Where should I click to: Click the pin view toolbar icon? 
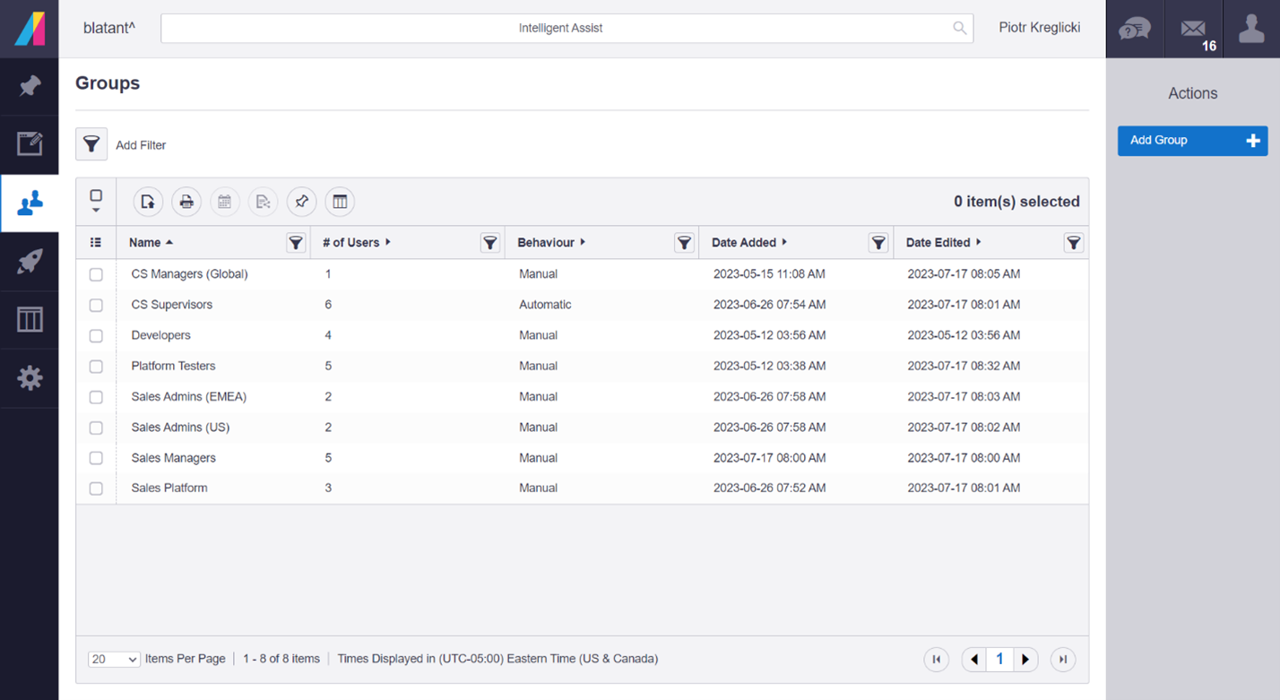click(x=301, y=202)
